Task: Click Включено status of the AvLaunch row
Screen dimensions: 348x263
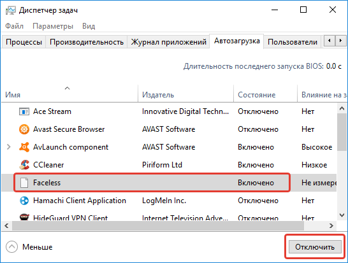Action: click(x=256, y=147)
